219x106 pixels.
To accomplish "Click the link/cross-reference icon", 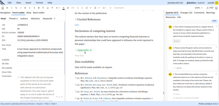I will coord(73,8).
